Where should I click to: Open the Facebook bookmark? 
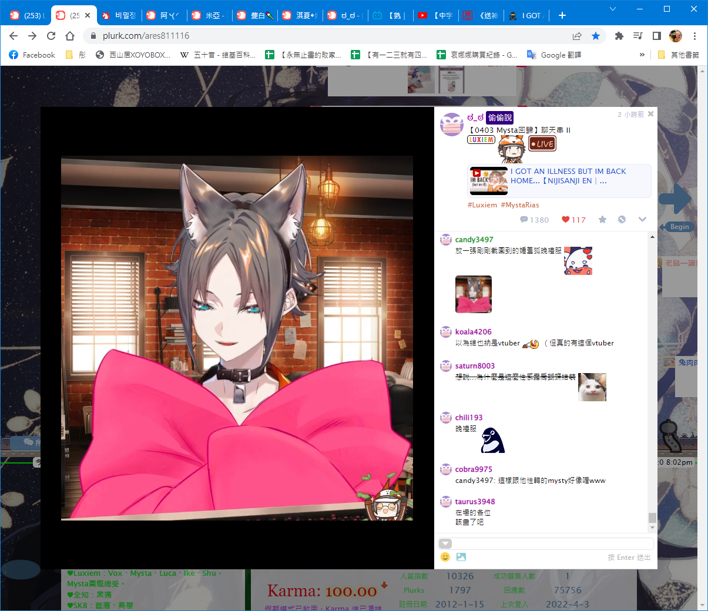(32, 55)
